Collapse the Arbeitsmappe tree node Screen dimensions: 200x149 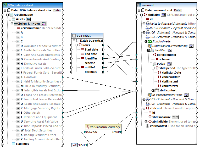(x=7, y=15)
